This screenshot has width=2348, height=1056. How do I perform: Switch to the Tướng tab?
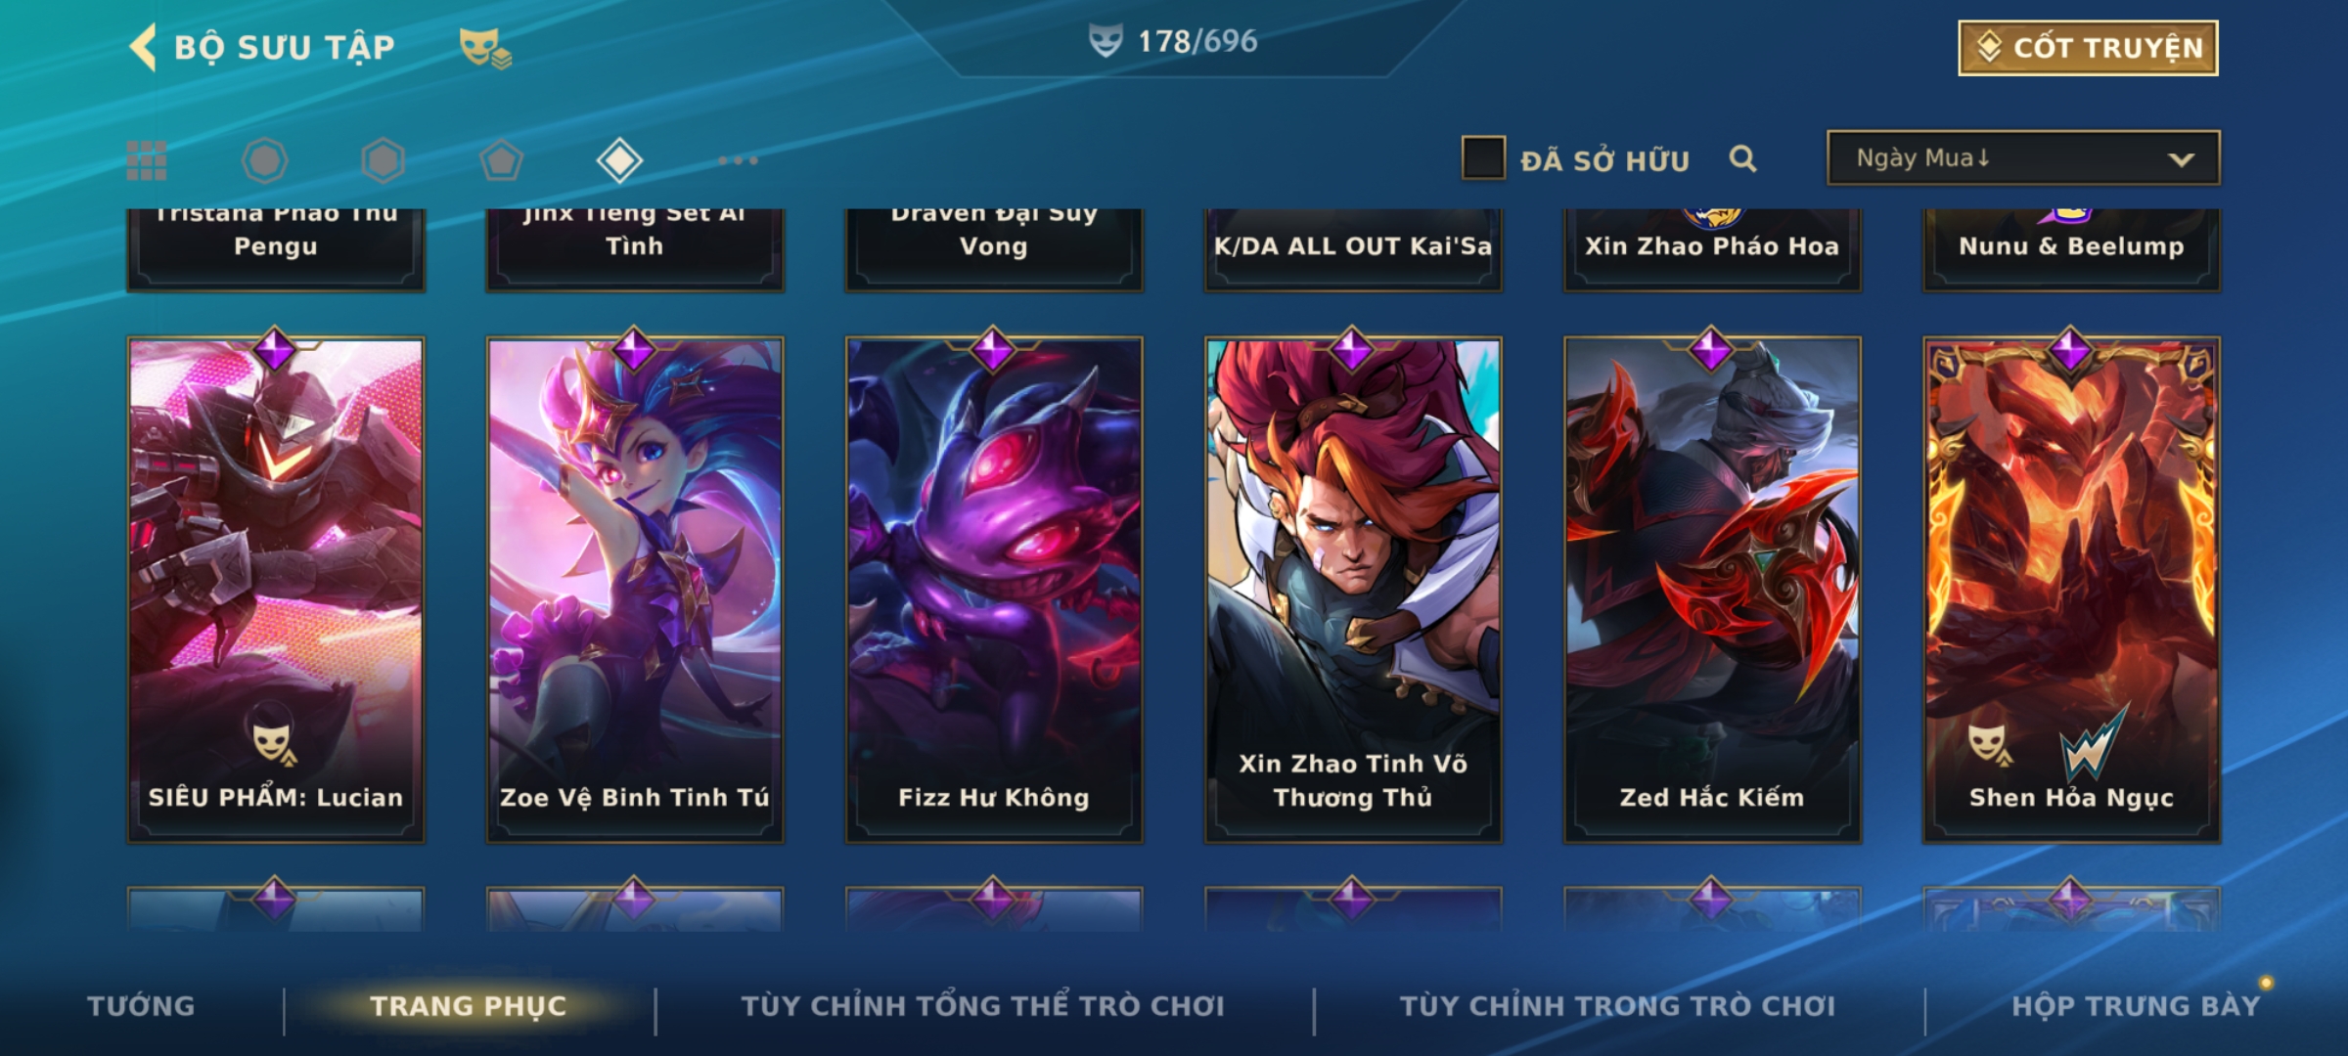(x=141, y=1005)
